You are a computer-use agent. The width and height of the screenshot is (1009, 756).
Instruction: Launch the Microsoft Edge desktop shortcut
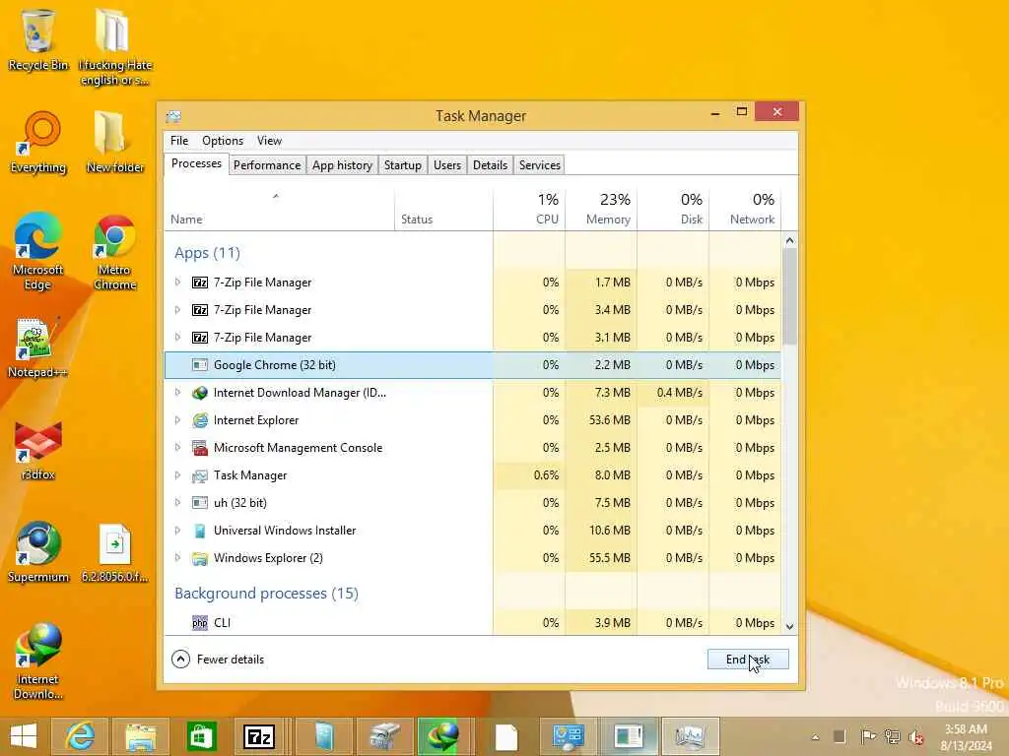click(38, 251)
